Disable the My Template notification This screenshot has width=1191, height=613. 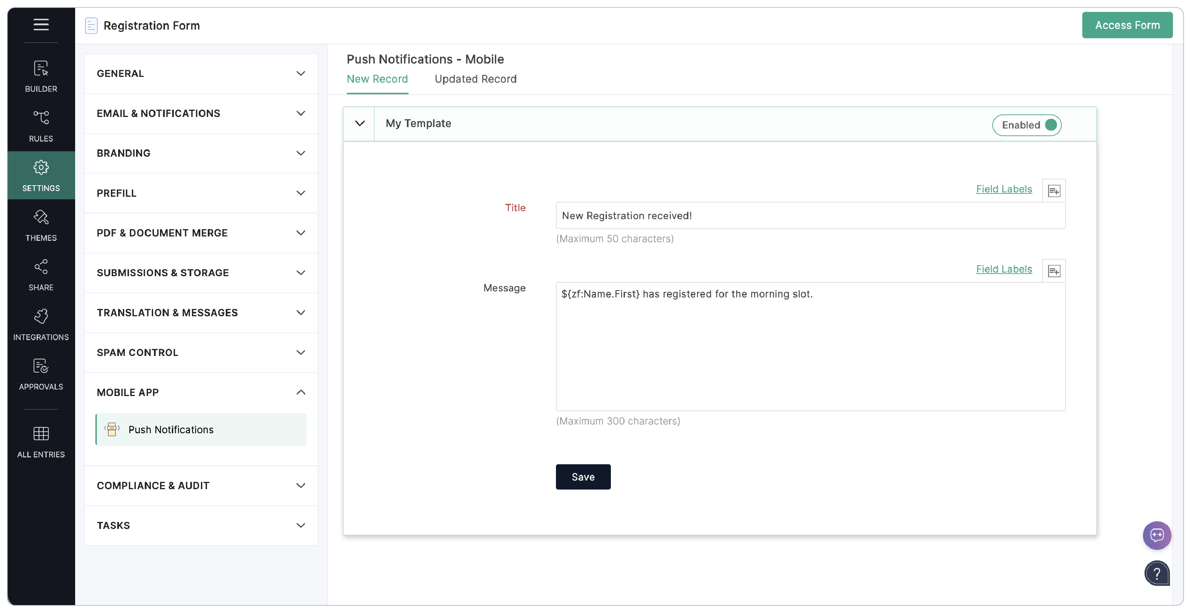(1027, 125)
